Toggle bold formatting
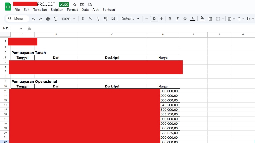 [x=170, y=19]
